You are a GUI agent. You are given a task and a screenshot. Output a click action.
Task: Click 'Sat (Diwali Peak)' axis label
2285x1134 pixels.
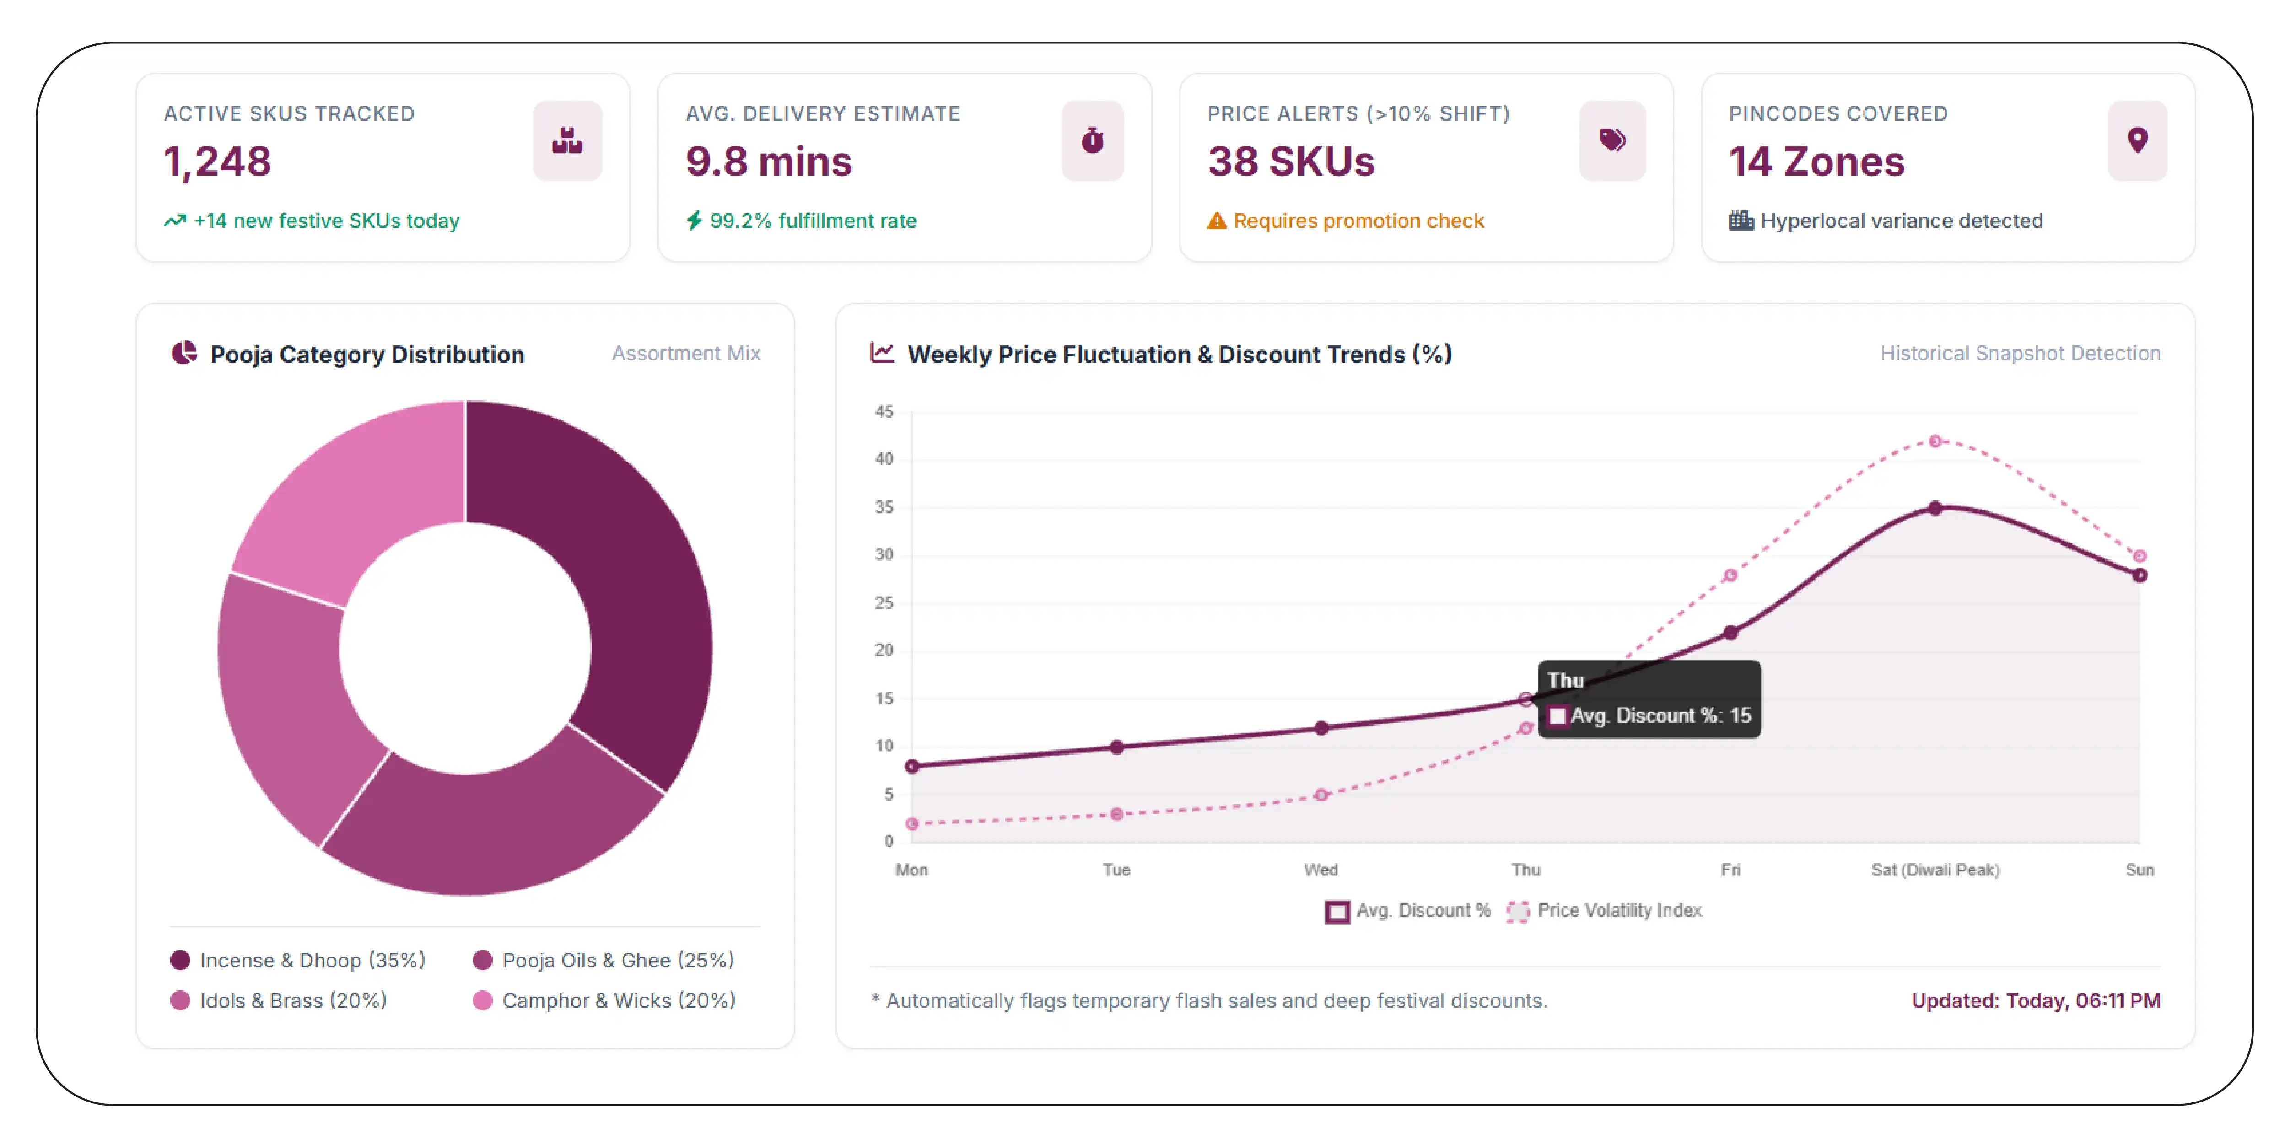point(1935,870)
